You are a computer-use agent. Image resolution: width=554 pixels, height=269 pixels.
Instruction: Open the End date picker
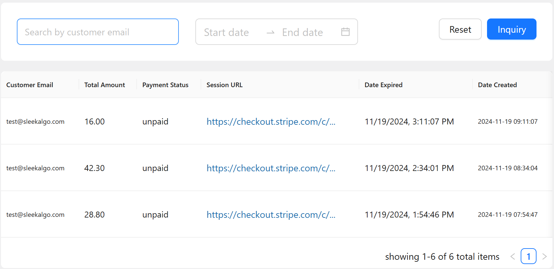pos(302,32)
